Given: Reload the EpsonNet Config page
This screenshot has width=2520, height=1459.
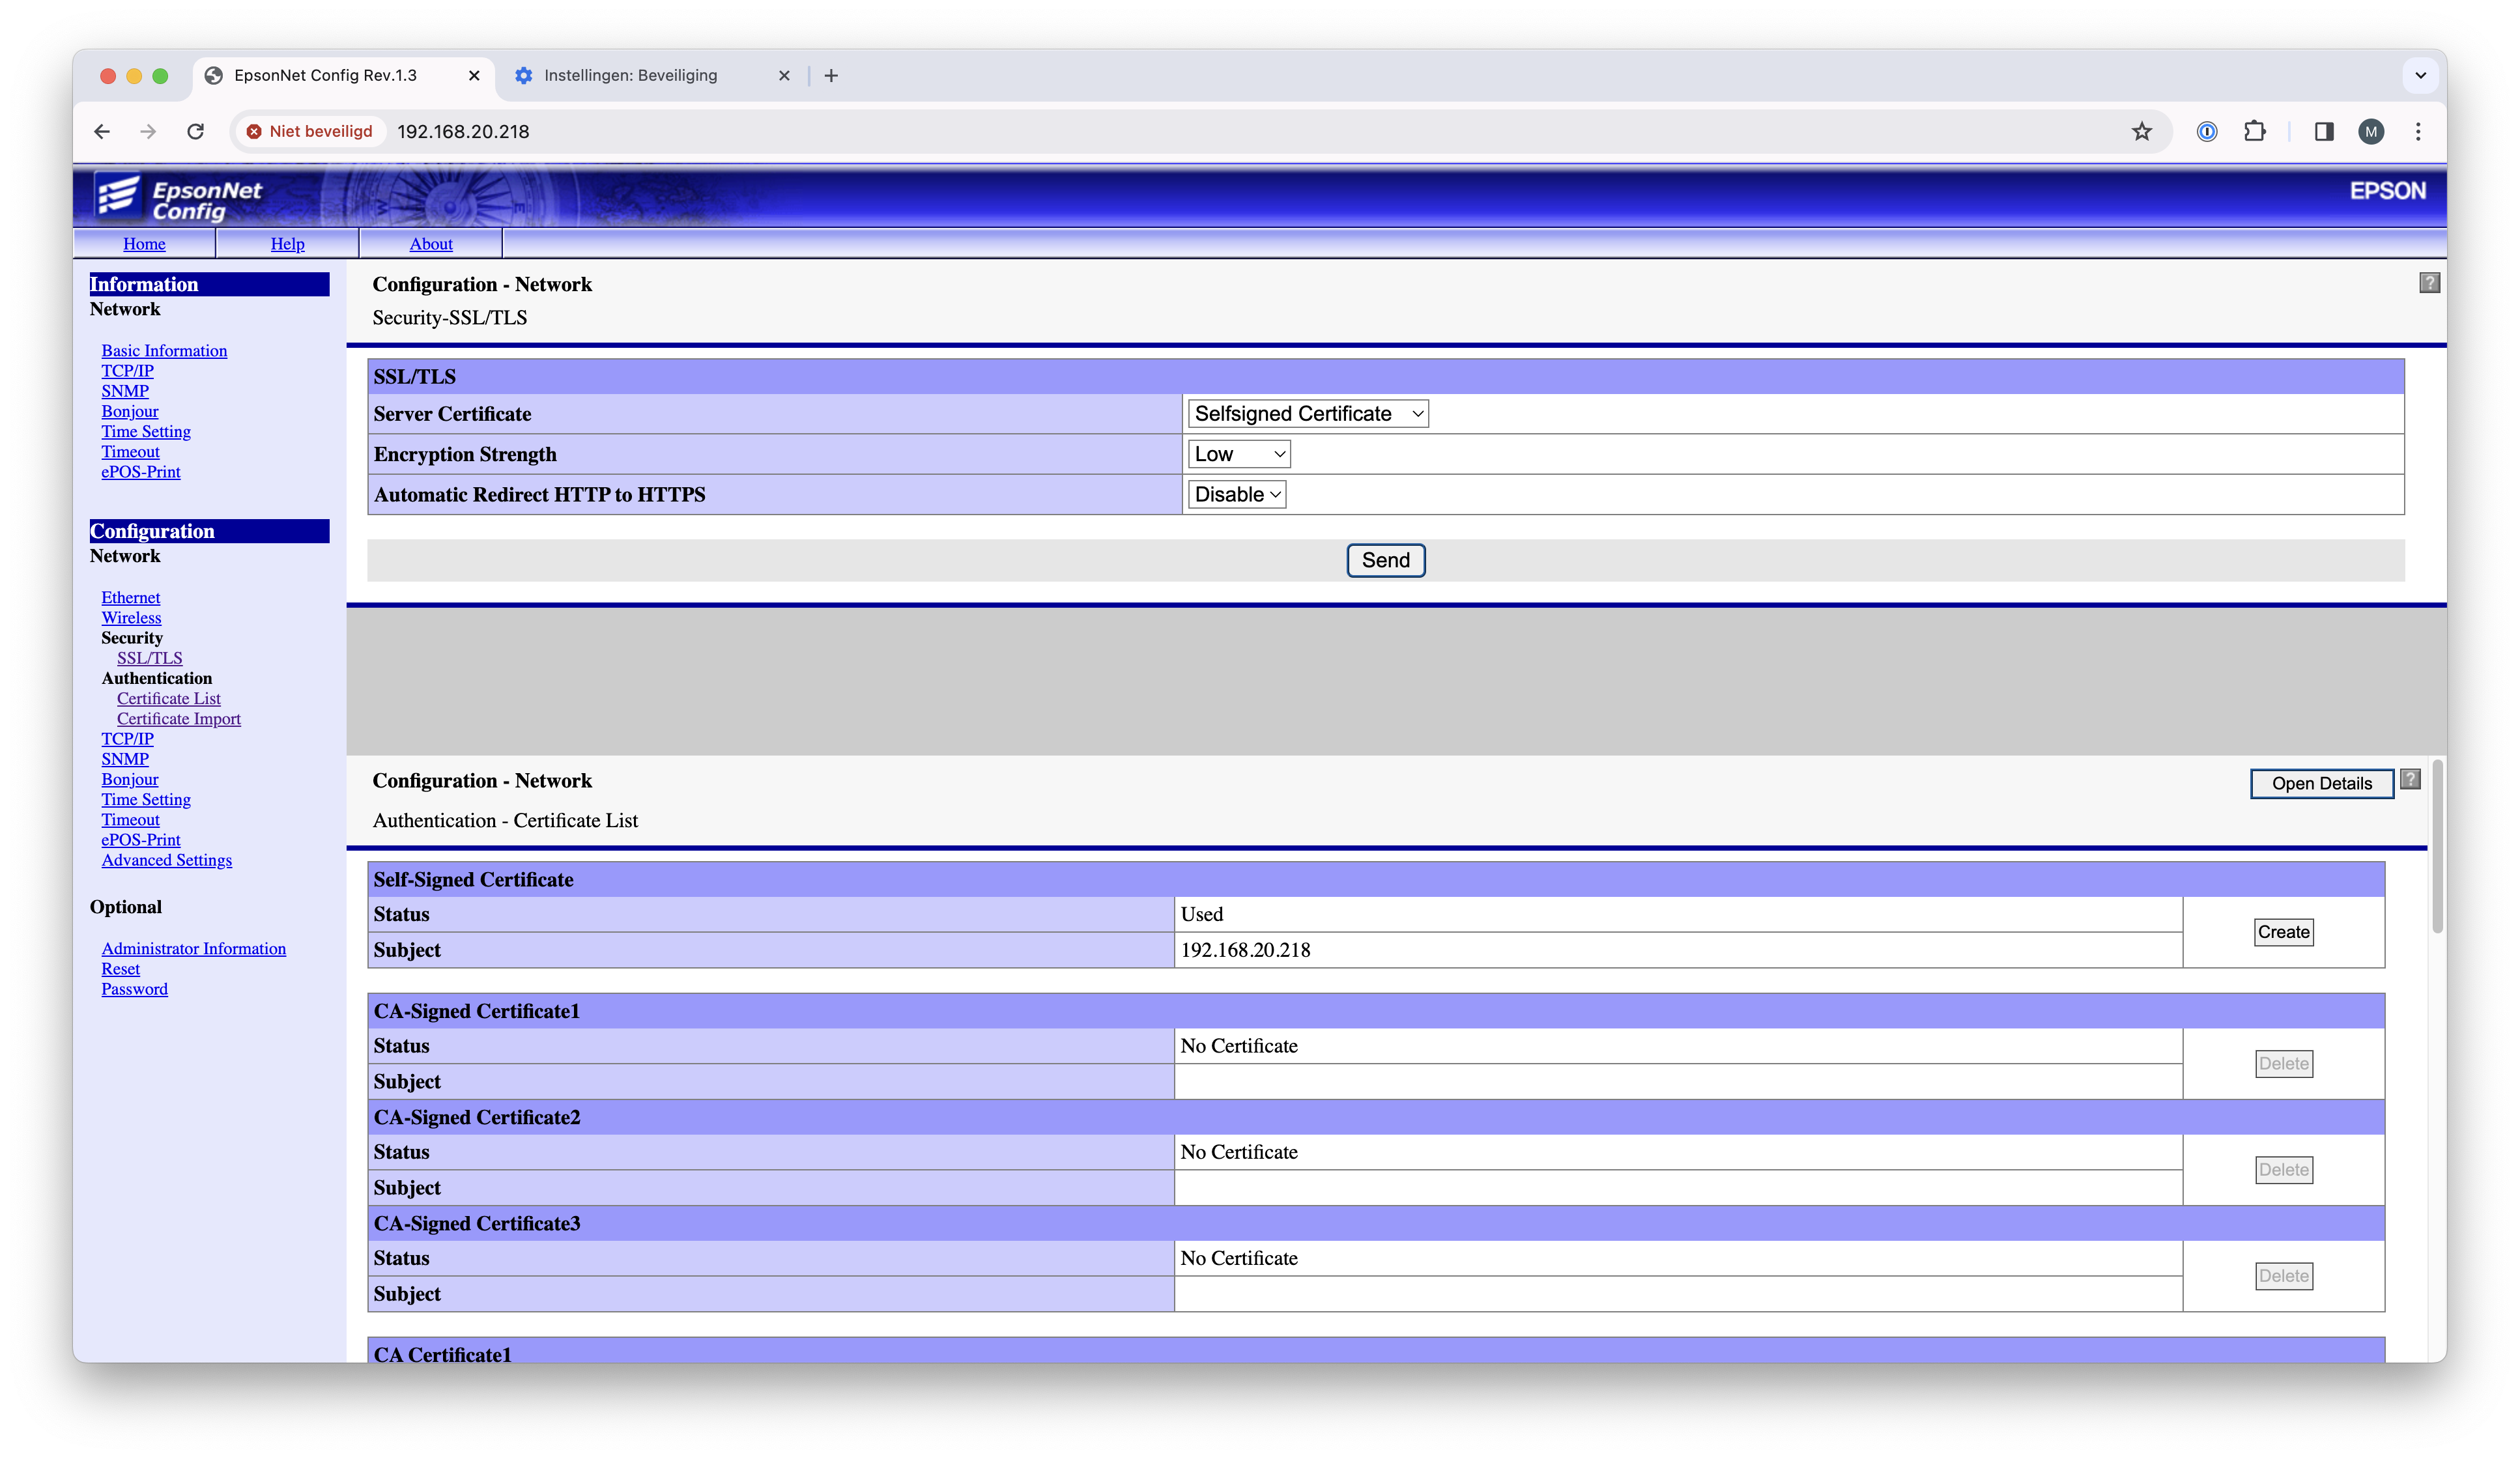Looking at the screenshot, I should pos(196,131).
